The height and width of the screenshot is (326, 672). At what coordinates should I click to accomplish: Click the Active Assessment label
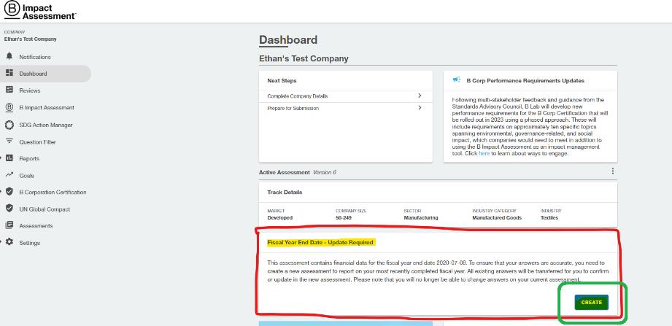(x=284, y=172)
